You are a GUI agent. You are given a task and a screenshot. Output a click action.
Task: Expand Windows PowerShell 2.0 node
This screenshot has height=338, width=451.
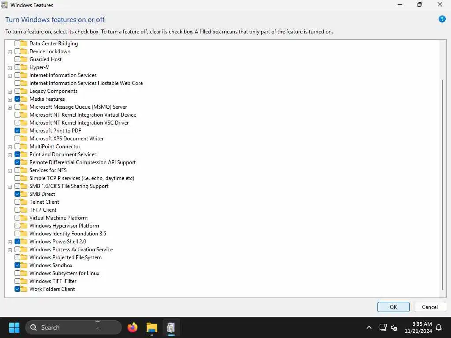click(10, 242)
